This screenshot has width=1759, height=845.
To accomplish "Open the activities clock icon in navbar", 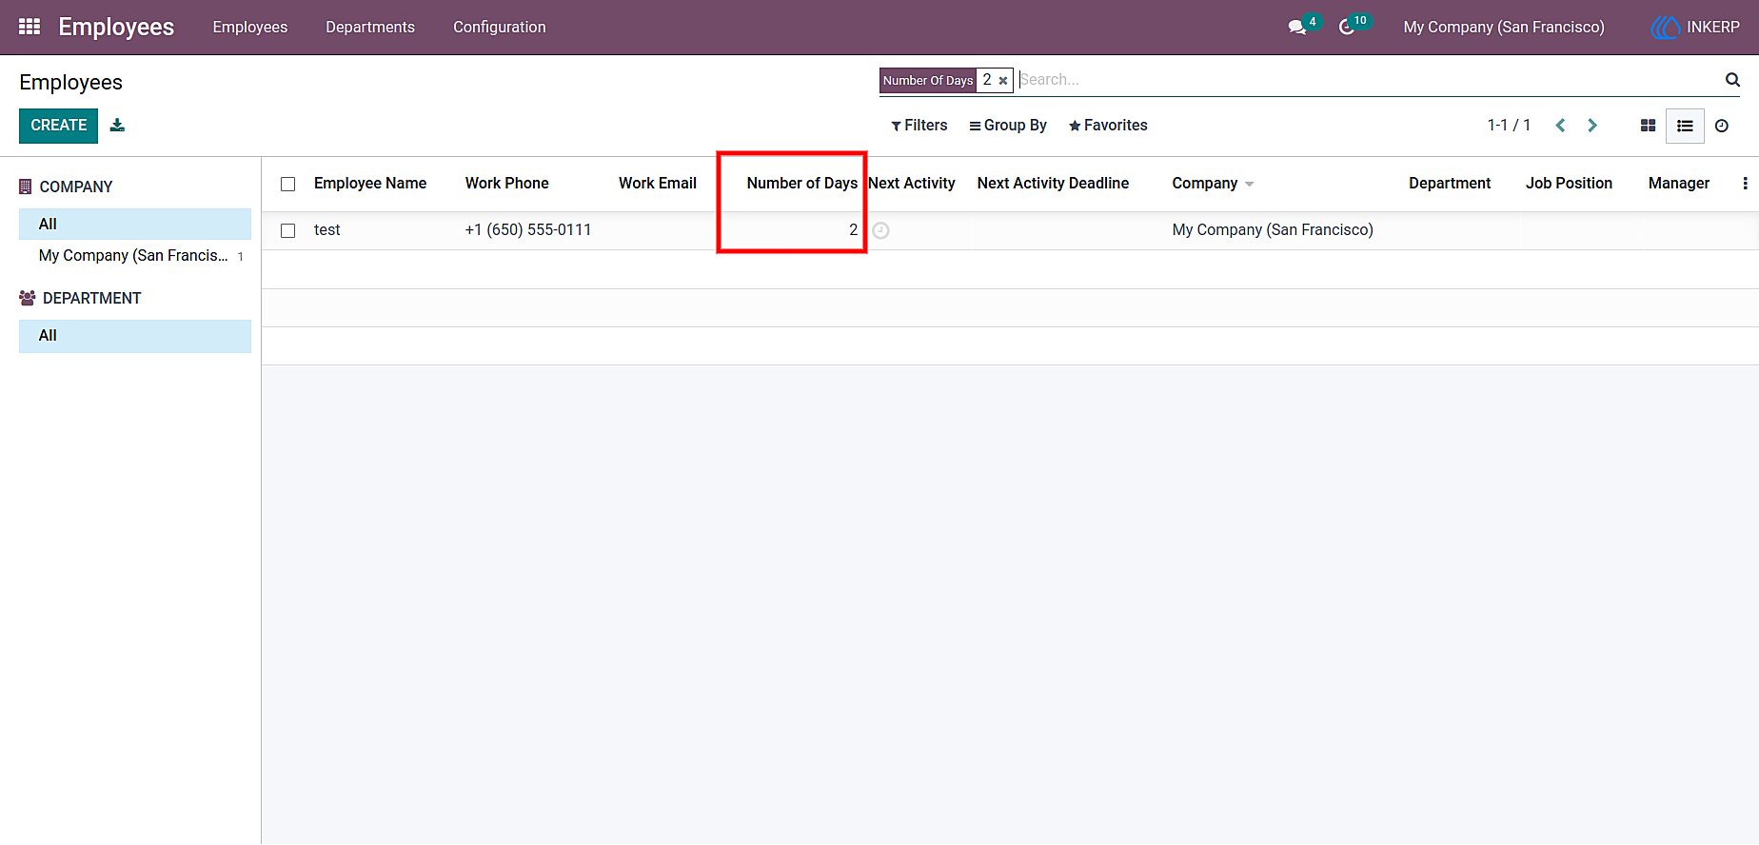I will 1347,27.
